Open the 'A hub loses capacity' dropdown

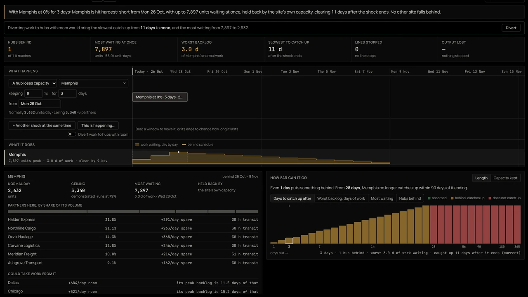coord(33,83)
